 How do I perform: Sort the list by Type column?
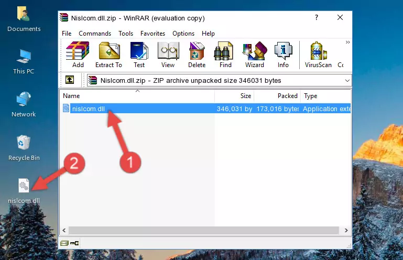click(x=325, y=96)
